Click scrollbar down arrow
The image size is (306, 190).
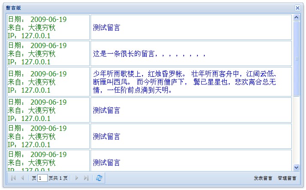296,167
